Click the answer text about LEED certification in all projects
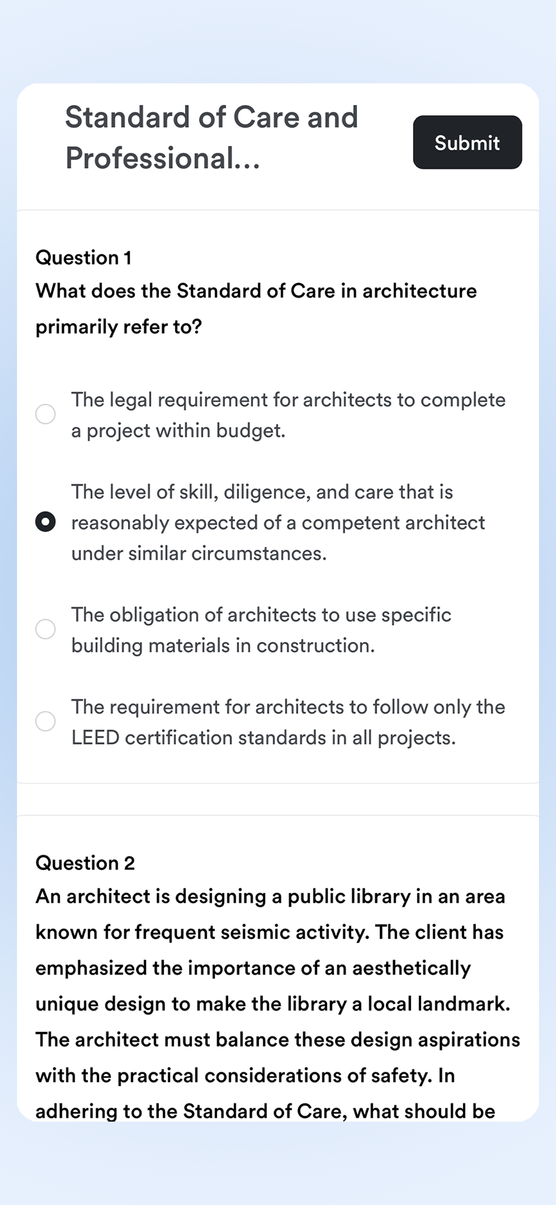The height and width of the screenshot is (1205, 556). click(x=288, y=722)
